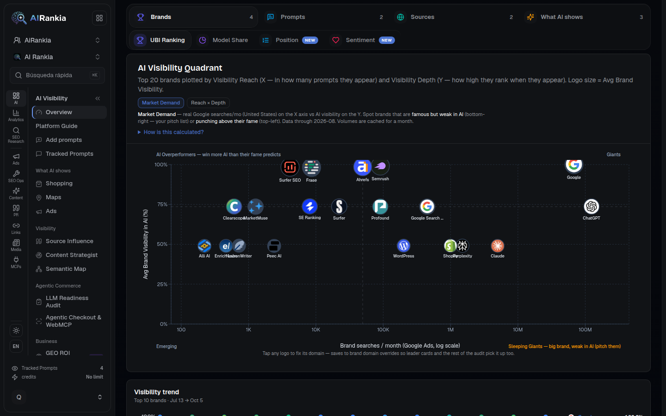Go to Overview in sidebar
This screenshot has height=416, width=666.
[x=69, y=112]
